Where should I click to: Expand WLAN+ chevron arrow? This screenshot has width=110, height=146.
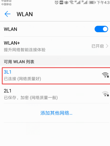click(107, 46)
